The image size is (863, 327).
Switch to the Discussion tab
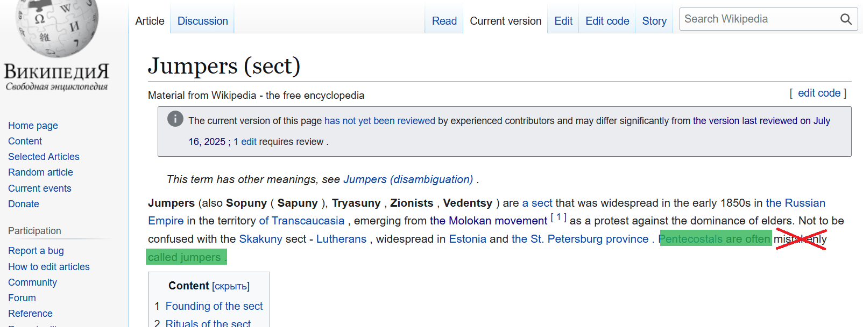[x=202, y=21]
